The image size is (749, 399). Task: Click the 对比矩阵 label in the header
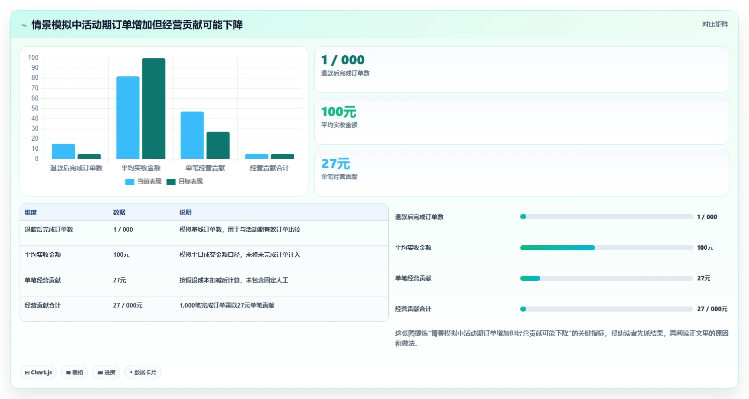715,24
